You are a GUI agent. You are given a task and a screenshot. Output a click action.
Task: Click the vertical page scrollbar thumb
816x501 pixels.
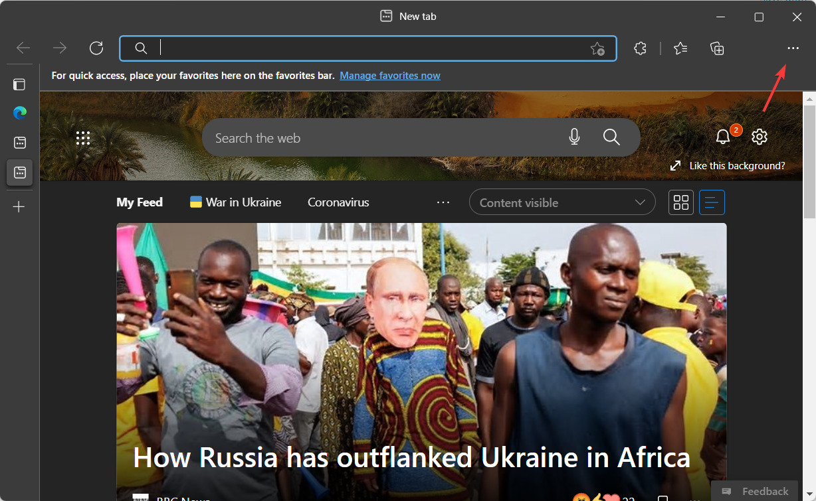pos(809,161)
